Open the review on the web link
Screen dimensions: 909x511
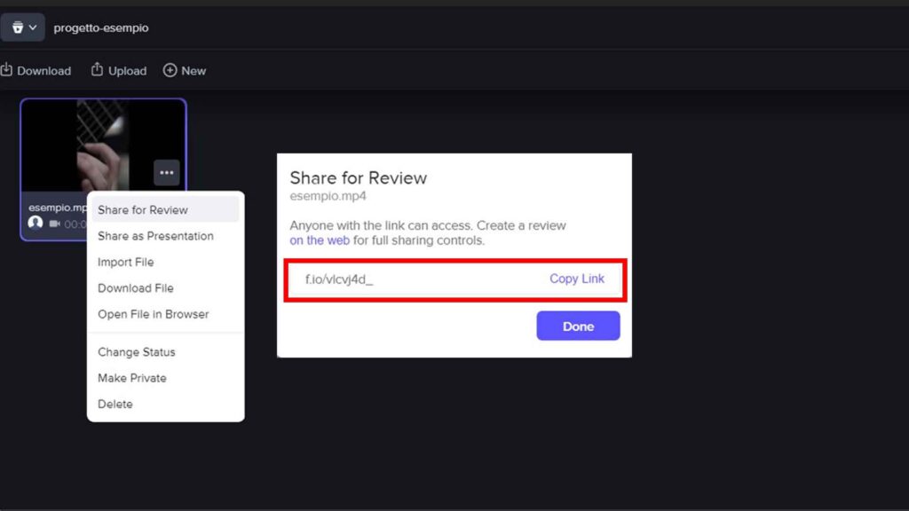(x=320, y=240)
